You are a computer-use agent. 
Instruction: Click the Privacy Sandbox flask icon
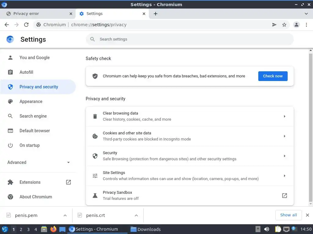95,196
